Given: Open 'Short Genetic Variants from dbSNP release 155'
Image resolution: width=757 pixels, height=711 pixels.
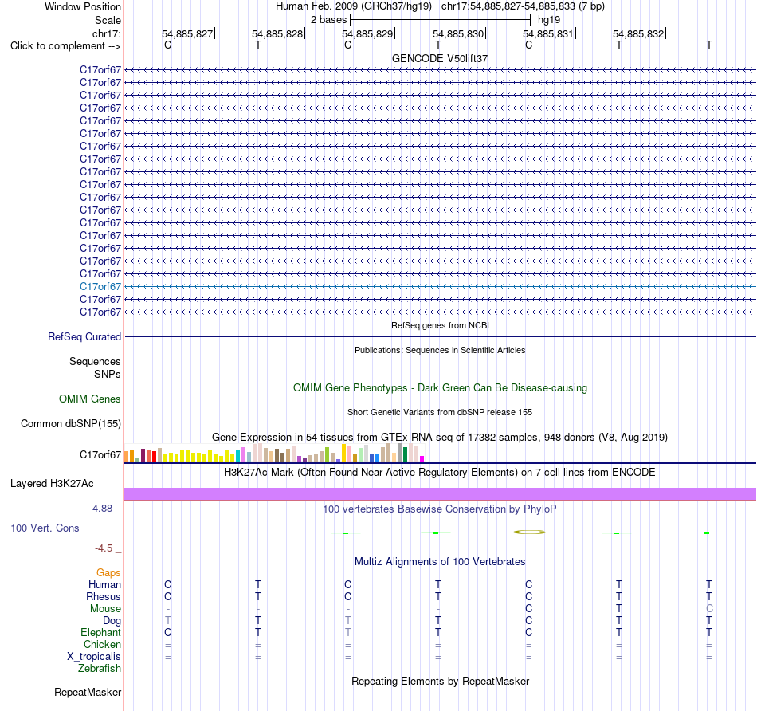Looking at the screenshot, I should click(x=440, y=413).
